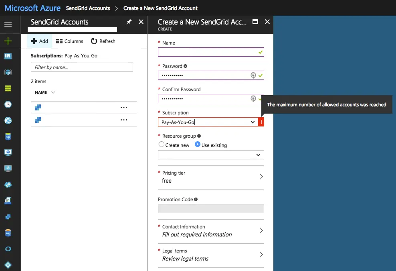
Task: Expand Legal terms section
Action: coord(211,255)
